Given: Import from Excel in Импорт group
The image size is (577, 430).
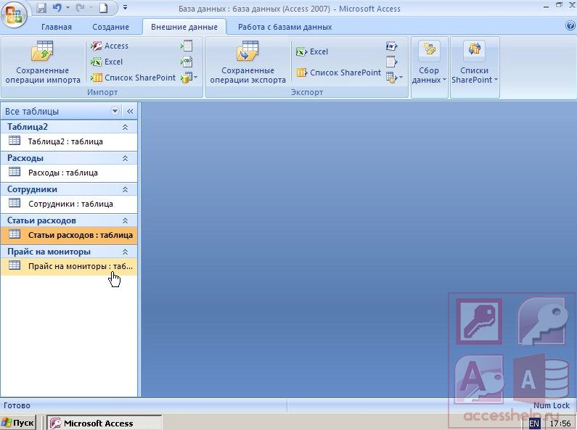Looking at the screenshot, I should pos(107,62).
